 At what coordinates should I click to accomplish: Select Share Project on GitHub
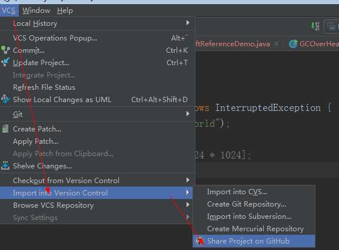tap(254, 241)
